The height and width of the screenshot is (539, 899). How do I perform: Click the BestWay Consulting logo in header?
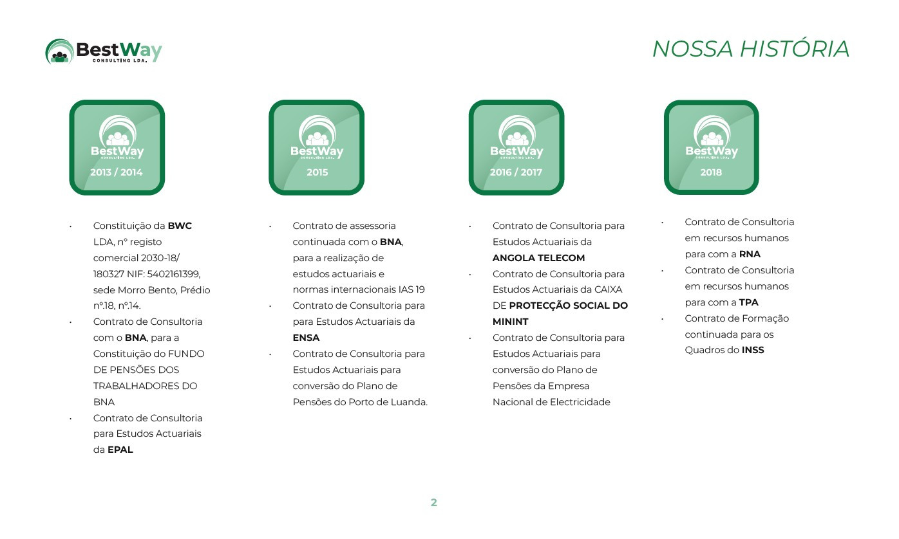[104, 51]
